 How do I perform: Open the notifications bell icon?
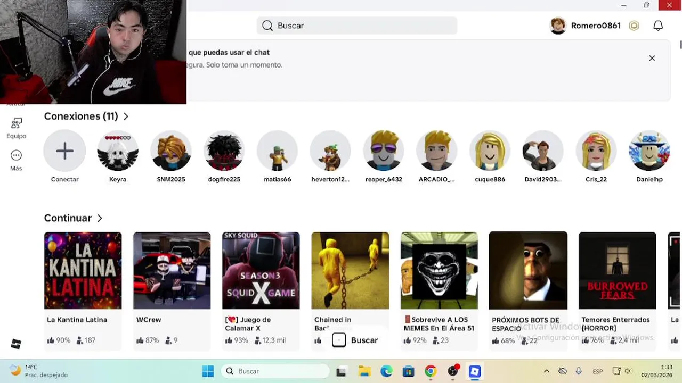tap(658, 26)
